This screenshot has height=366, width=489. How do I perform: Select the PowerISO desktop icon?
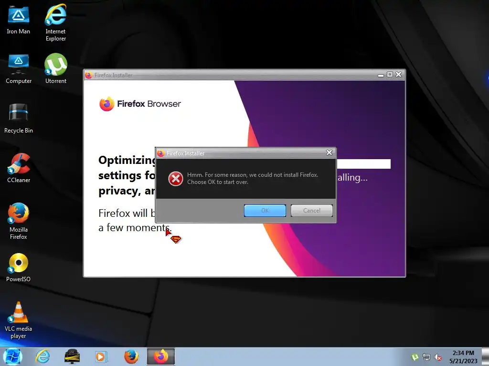pos(19,267)
